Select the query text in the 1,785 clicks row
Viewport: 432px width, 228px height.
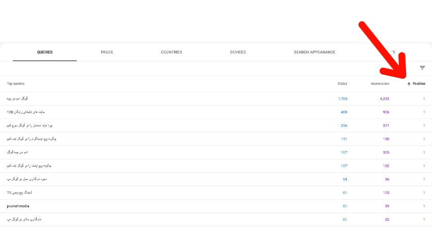pyautogui.click(x=17, y=99)
